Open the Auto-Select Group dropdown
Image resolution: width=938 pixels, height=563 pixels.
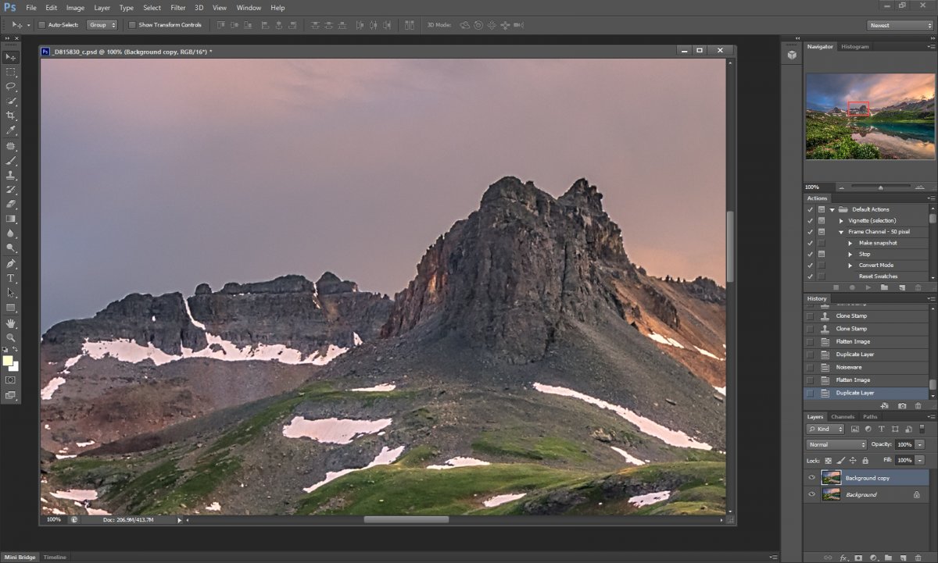(x=102, y=25)
